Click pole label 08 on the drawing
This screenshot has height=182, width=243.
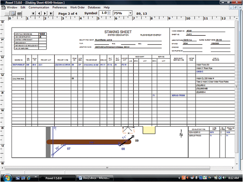tap(123, 149)
